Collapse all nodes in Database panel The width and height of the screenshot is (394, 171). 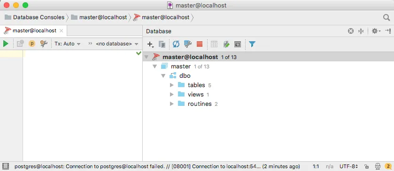pyautogui.click(x=361, y=31)
